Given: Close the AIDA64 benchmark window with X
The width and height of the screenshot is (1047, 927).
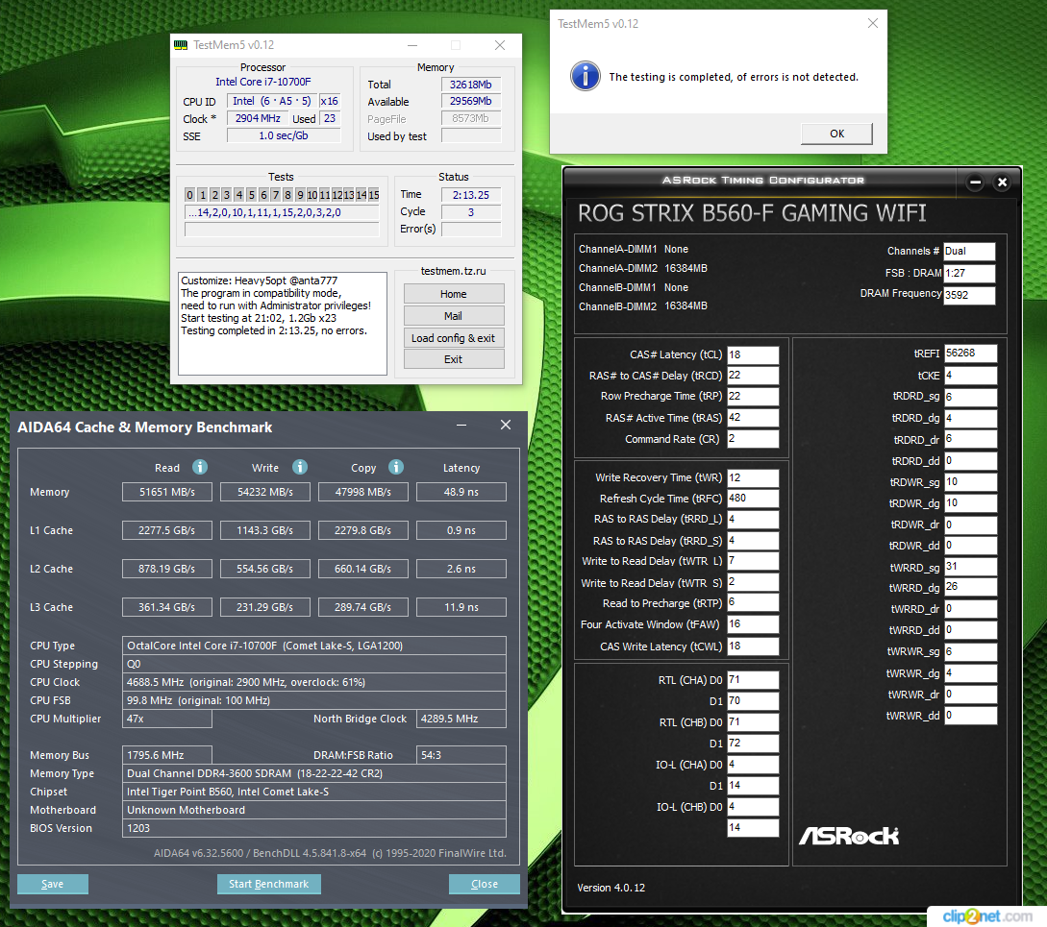Looking at the screenshot, I should (506, 426).
